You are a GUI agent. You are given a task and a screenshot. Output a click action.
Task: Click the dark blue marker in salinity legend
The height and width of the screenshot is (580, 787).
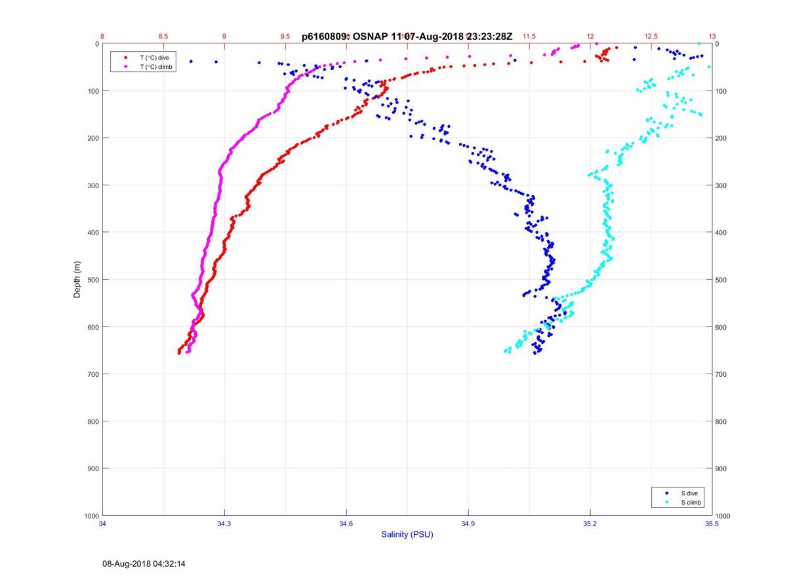(x=667, y=493)
